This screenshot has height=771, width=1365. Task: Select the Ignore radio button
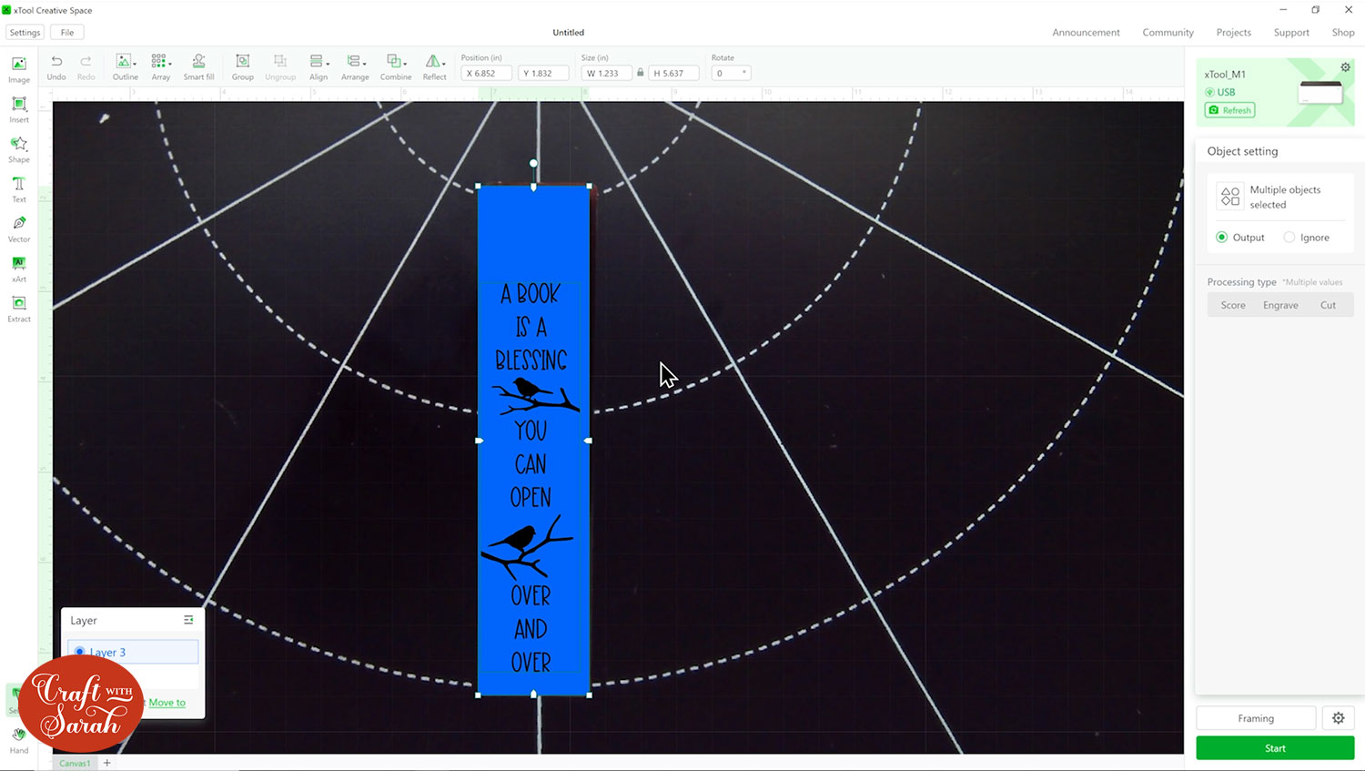1289,238
